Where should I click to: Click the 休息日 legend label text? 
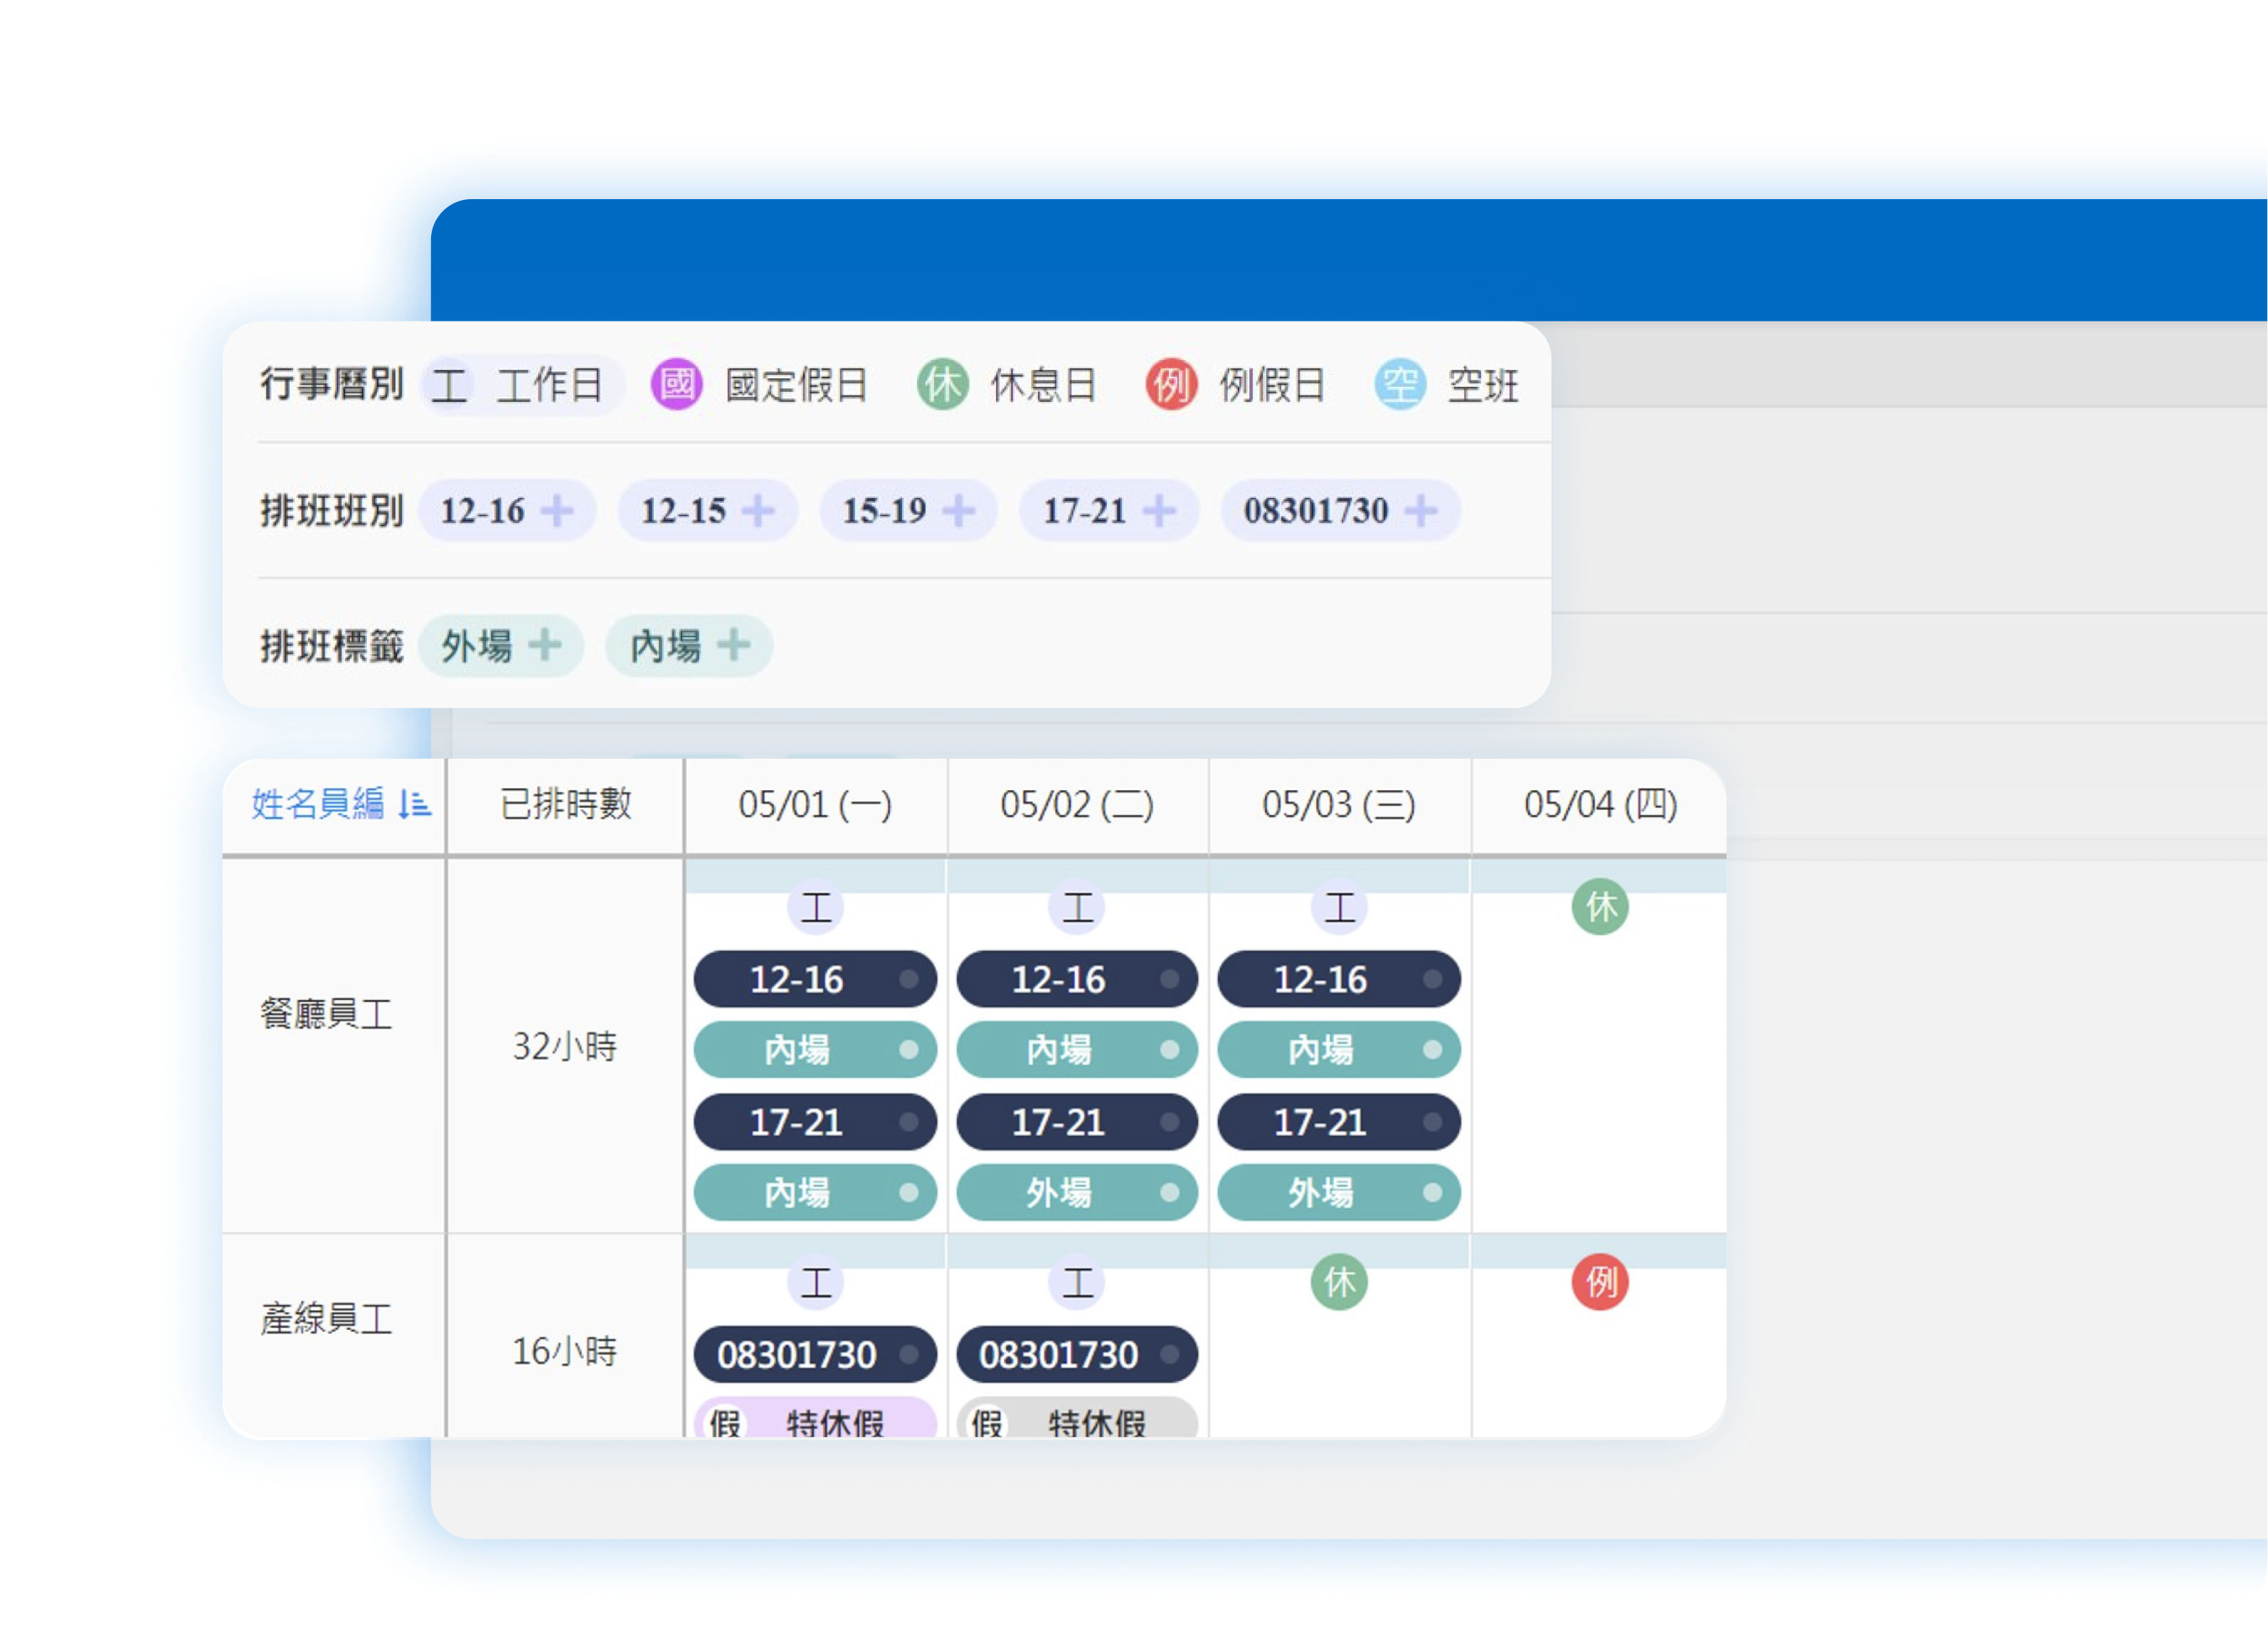tap(1044, 385)
